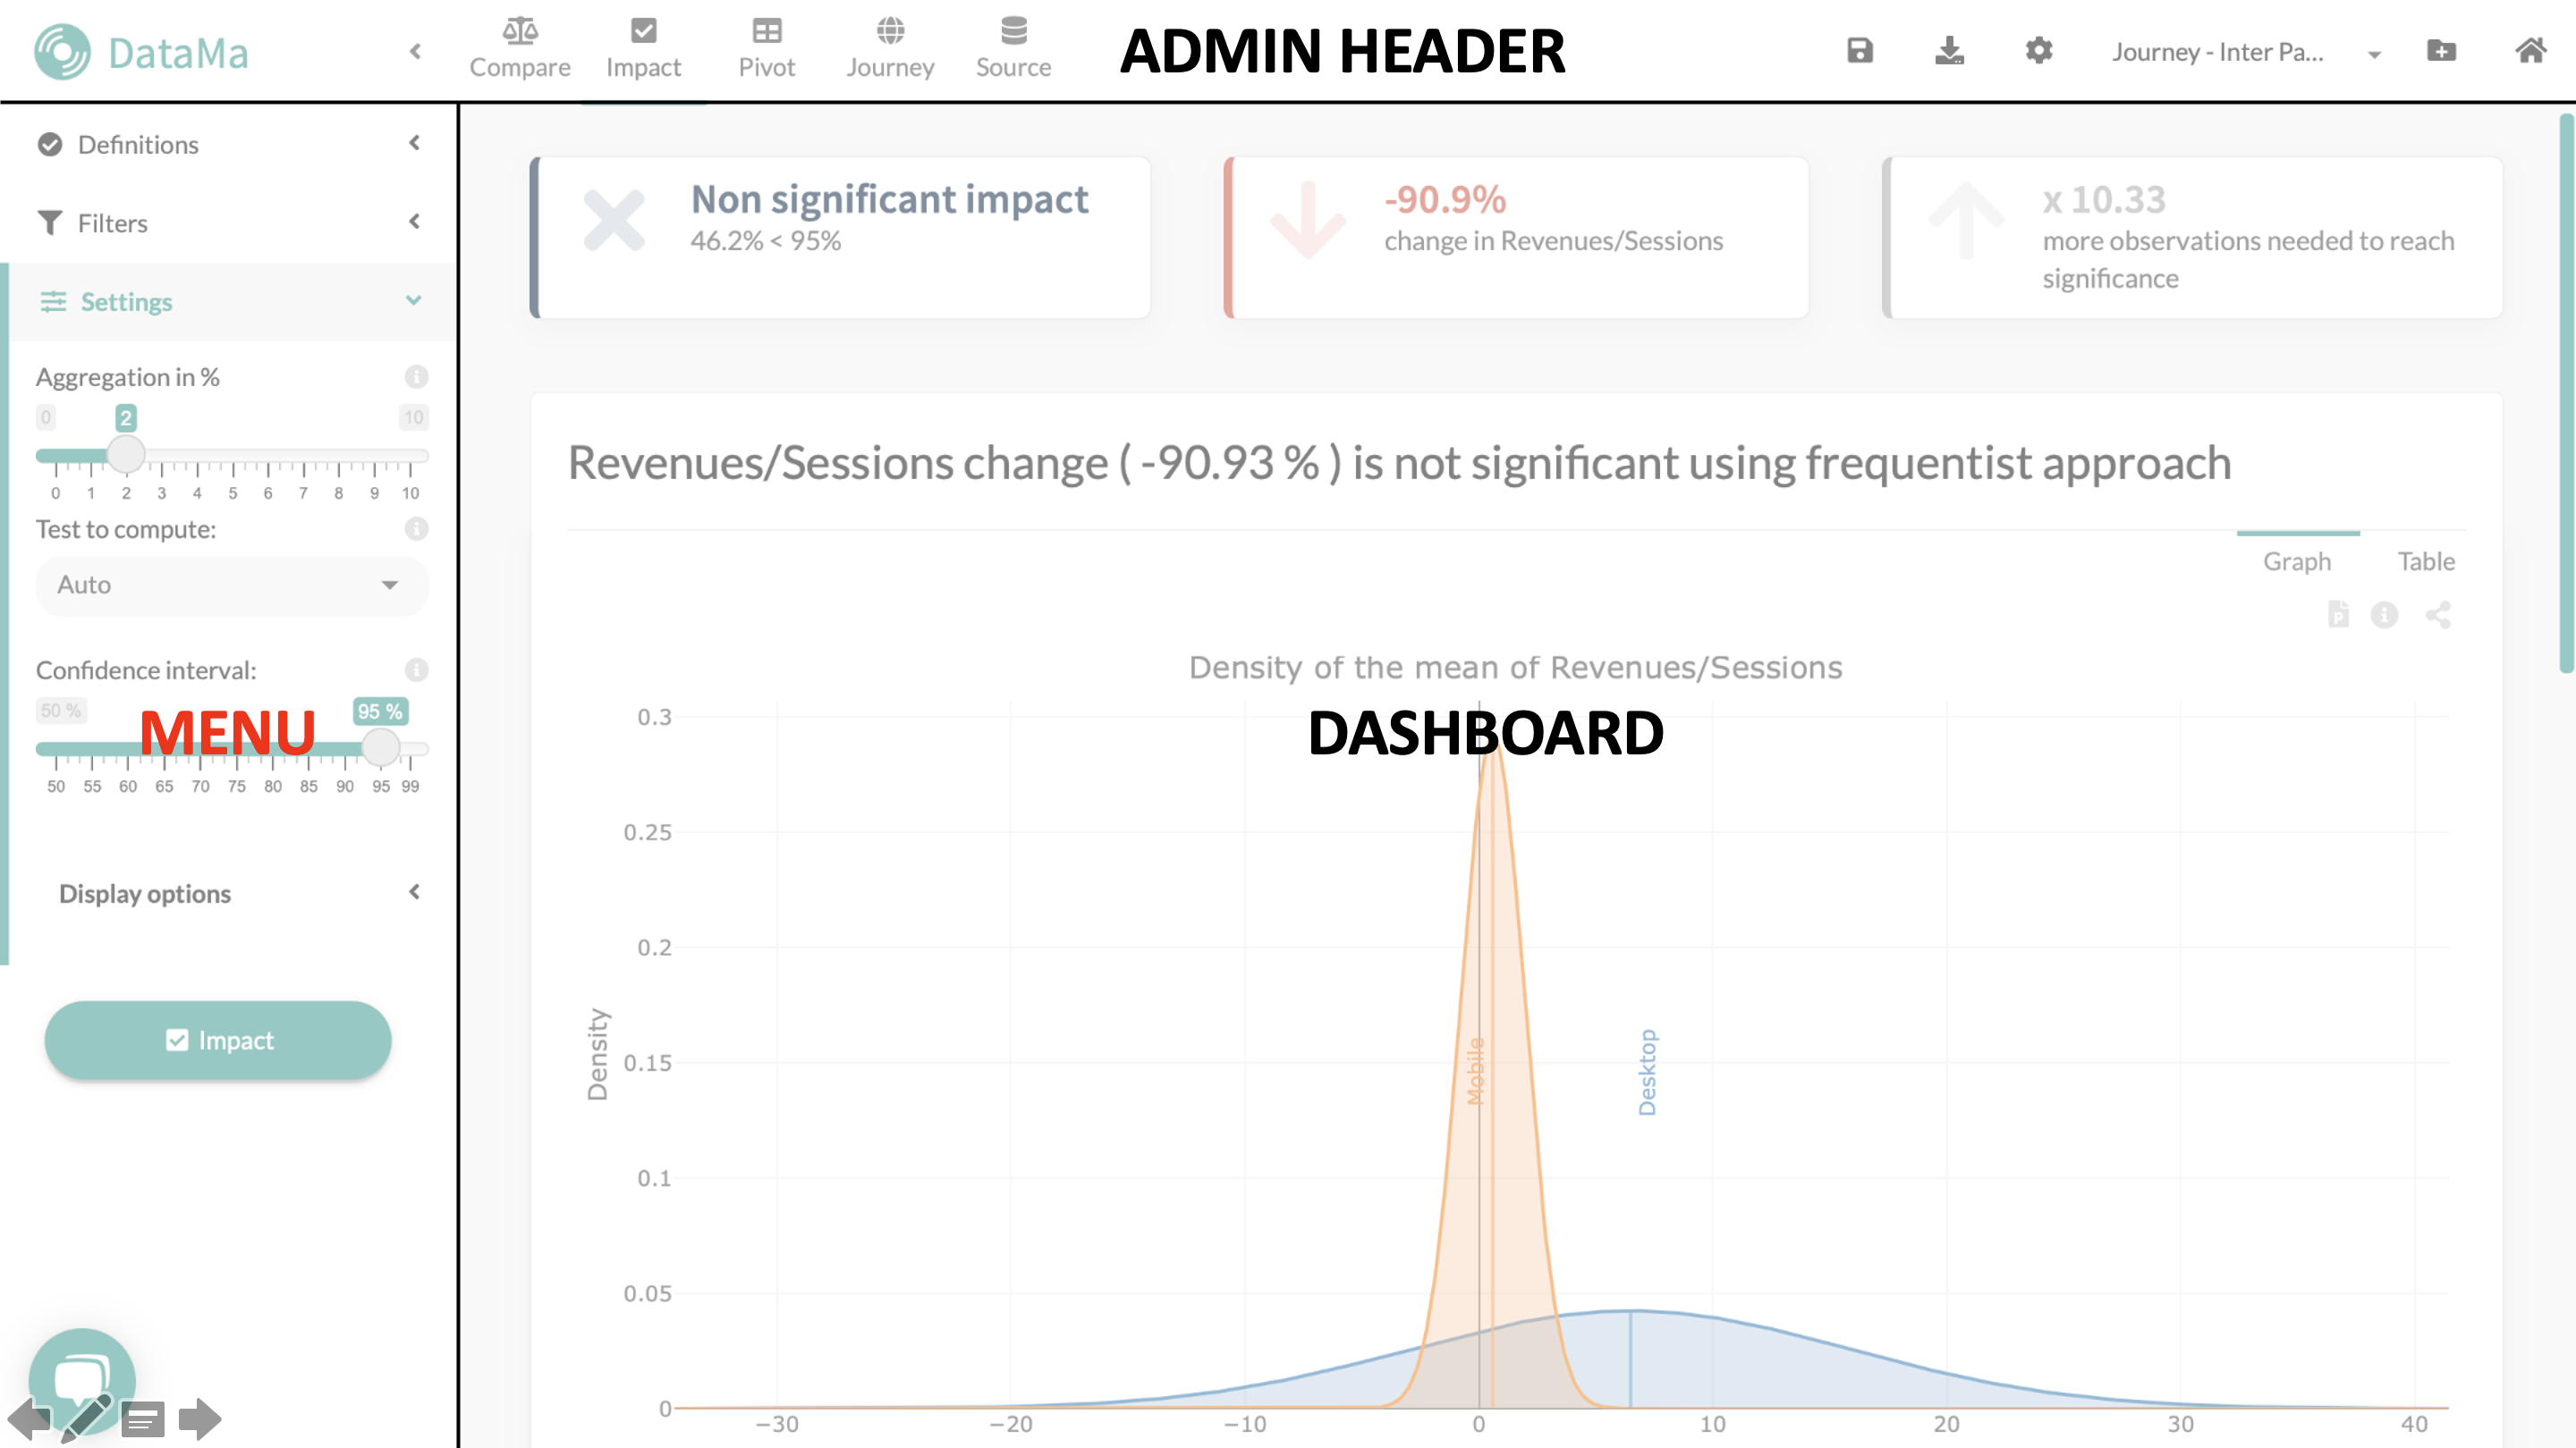2576x1448 pixels.
Task: Open the Pivot tool view
Action: point(765,47)
